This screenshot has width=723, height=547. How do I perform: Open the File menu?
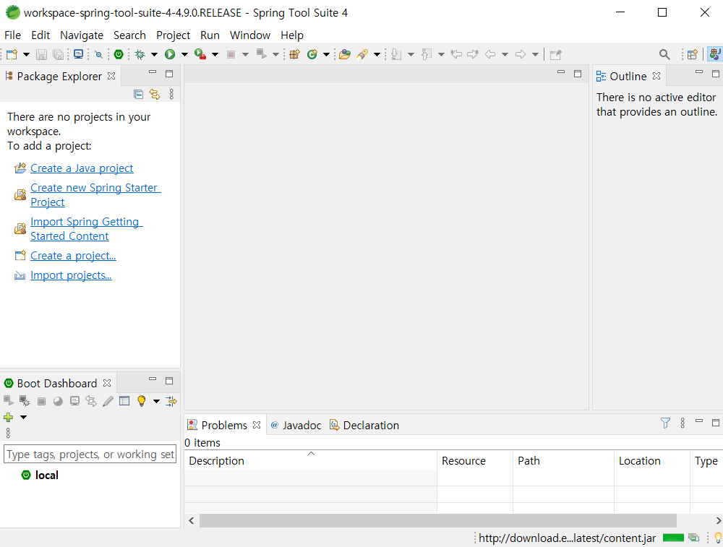pos(12,35)
